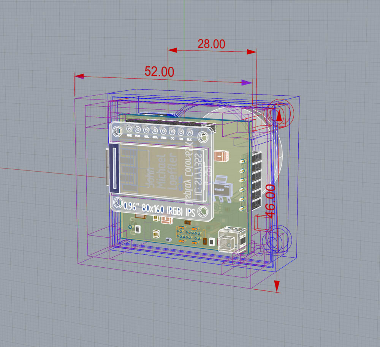Click the DC pin pad on display
This screenshot has width=380, height=347.
172,132
